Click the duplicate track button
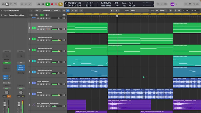The height and width of the screenshot is (113, 201). (37, 15)
